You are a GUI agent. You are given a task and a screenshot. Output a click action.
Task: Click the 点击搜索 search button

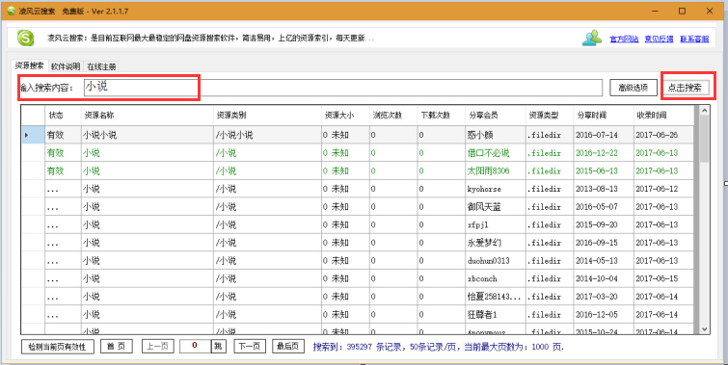686,88
